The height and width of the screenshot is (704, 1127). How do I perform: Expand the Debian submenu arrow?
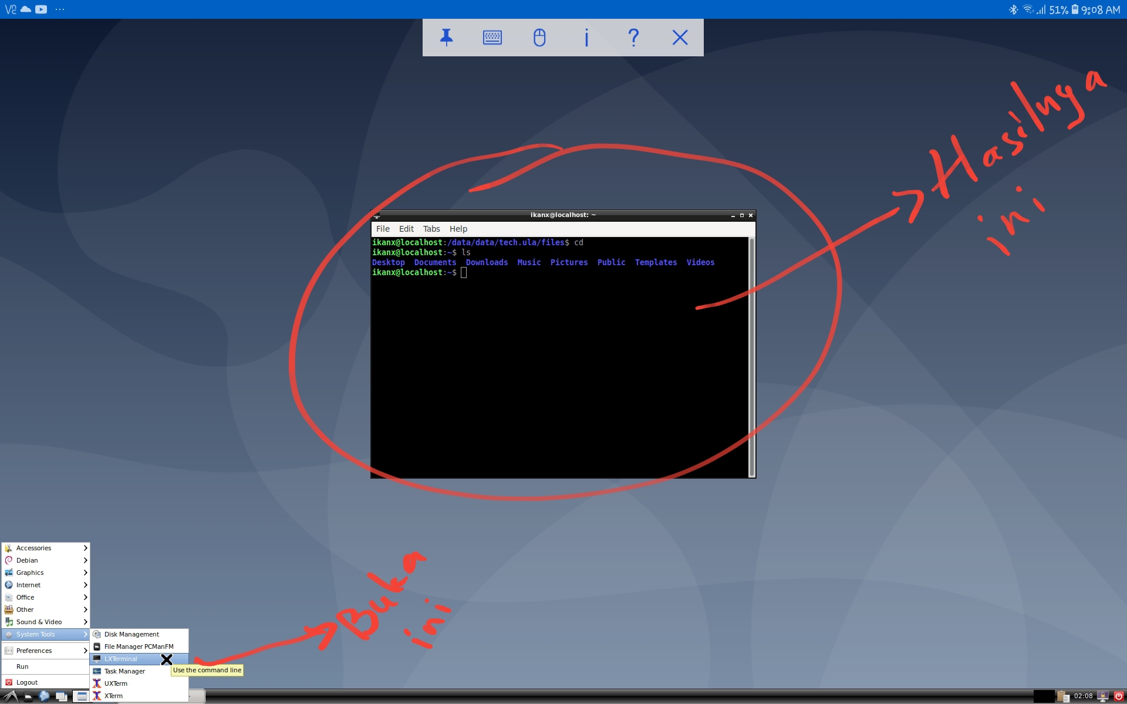point(85,560)
